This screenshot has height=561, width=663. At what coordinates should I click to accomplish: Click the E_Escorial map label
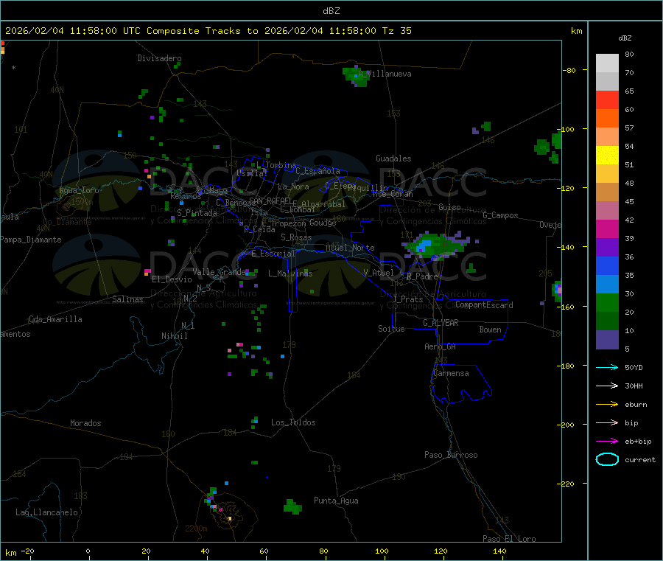click(x=273, y=254)
